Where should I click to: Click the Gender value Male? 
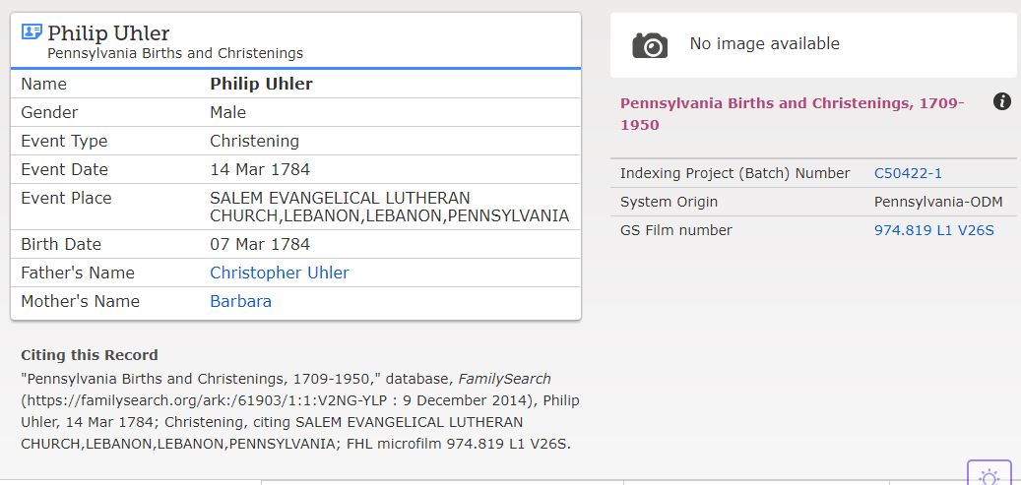pyautogui.click(x=227, y=112)
